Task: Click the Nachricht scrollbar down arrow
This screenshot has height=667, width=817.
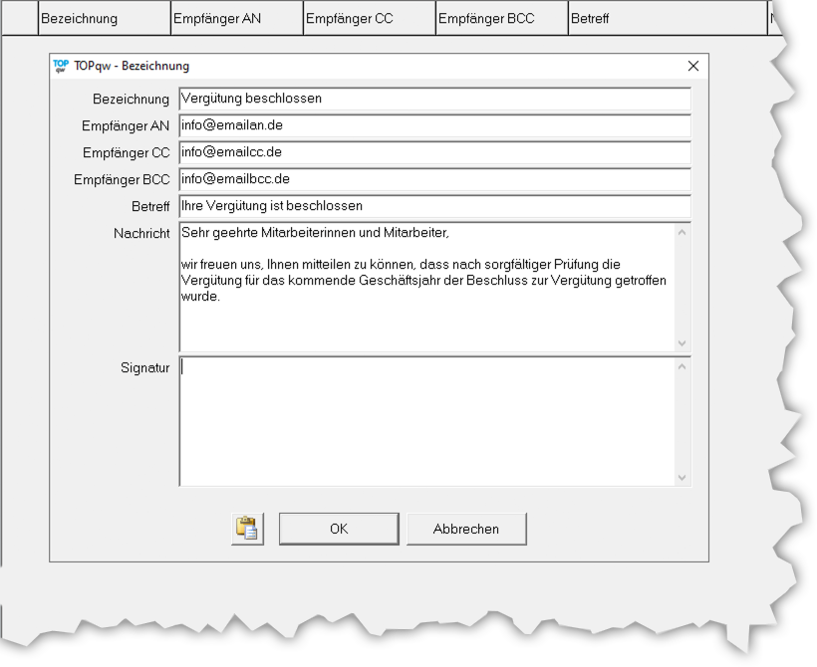Action: pos(682,342)
